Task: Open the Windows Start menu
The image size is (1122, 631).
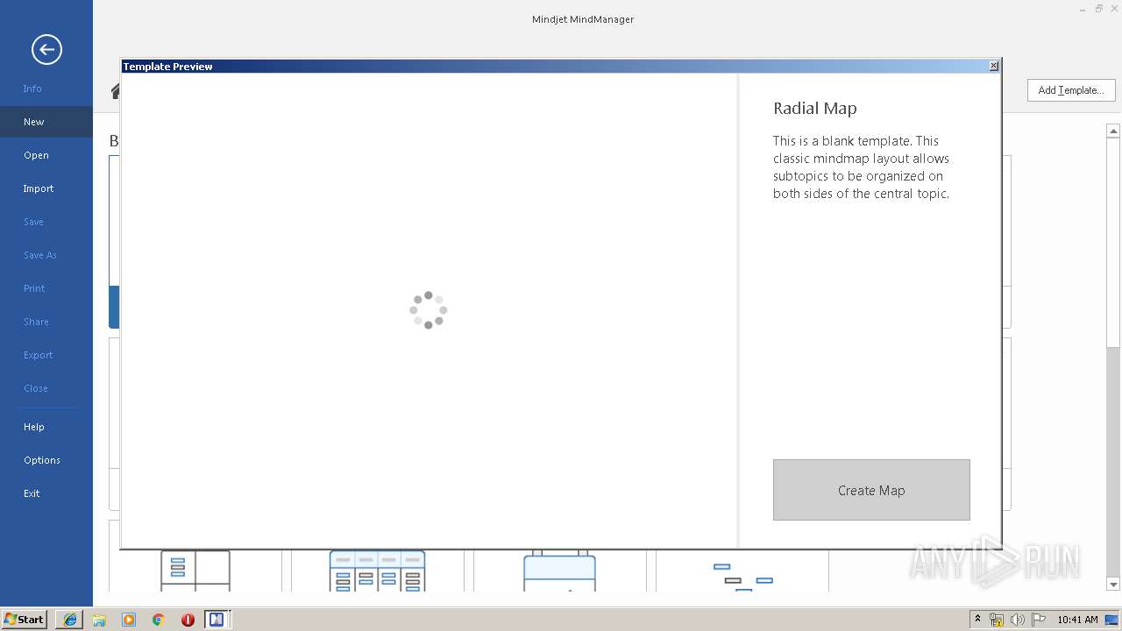Action: tap(25, 620)
